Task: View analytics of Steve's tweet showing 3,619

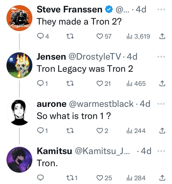Action: point(138,36)
